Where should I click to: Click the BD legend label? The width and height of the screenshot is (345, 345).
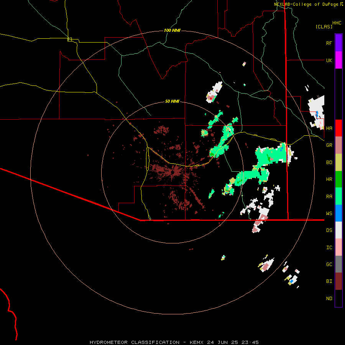coord(329,163)
